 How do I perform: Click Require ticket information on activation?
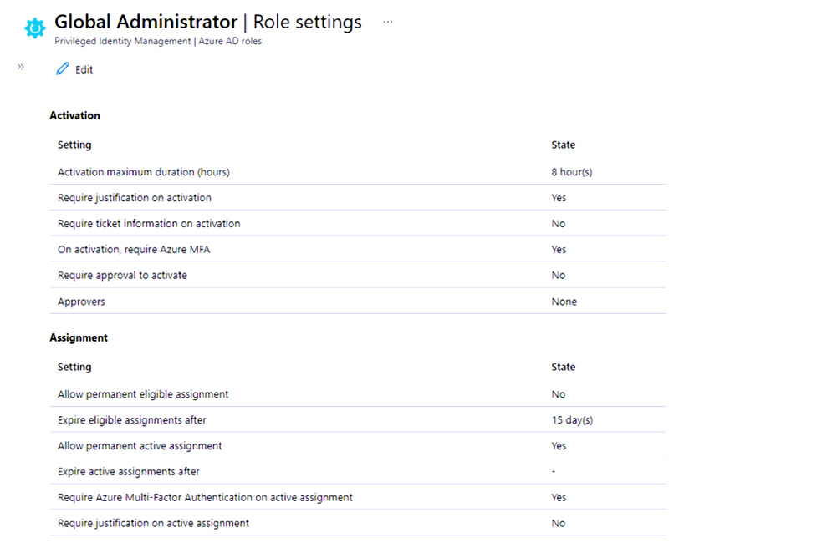tap(148, 224)
